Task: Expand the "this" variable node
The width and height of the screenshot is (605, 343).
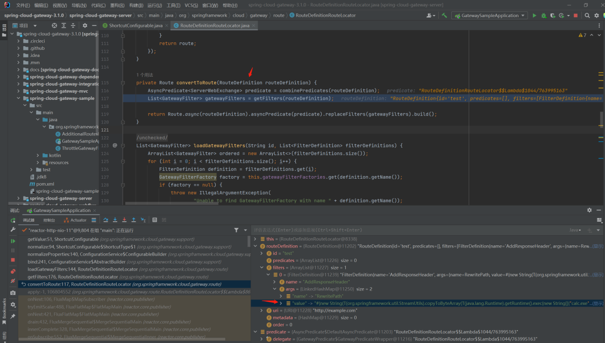Action: [x=255, y=239]
